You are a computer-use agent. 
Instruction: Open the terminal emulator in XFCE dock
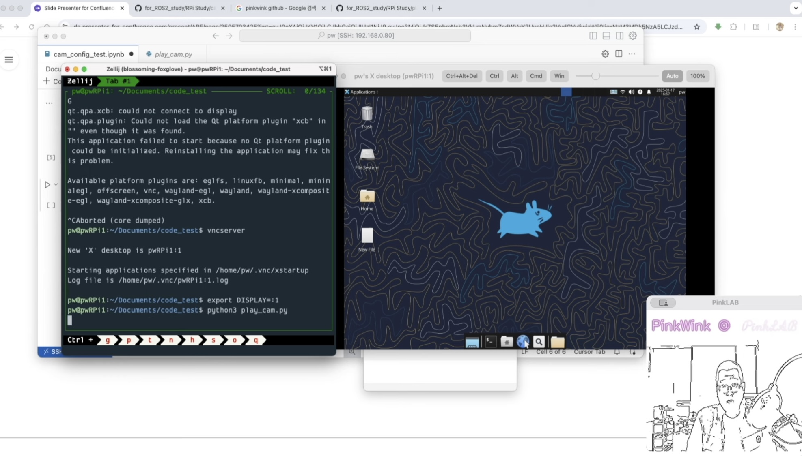click(490, 342)
